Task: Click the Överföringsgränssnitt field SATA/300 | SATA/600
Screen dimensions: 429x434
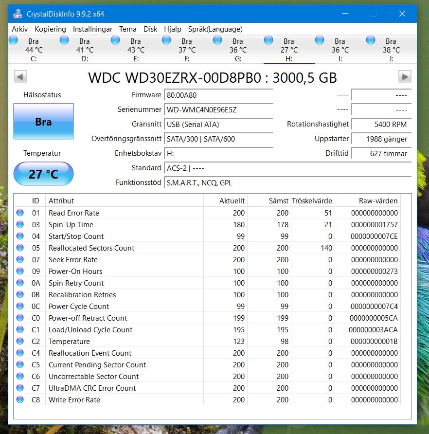Action: pyautogui.click(x=218, y=139)
